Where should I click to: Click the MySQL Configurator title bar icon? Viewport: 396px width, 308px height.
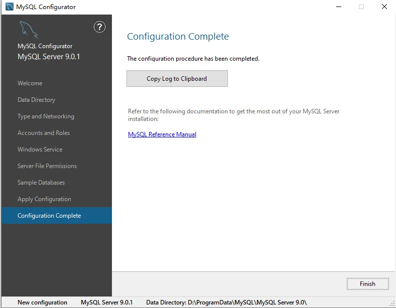click(10, 7)
